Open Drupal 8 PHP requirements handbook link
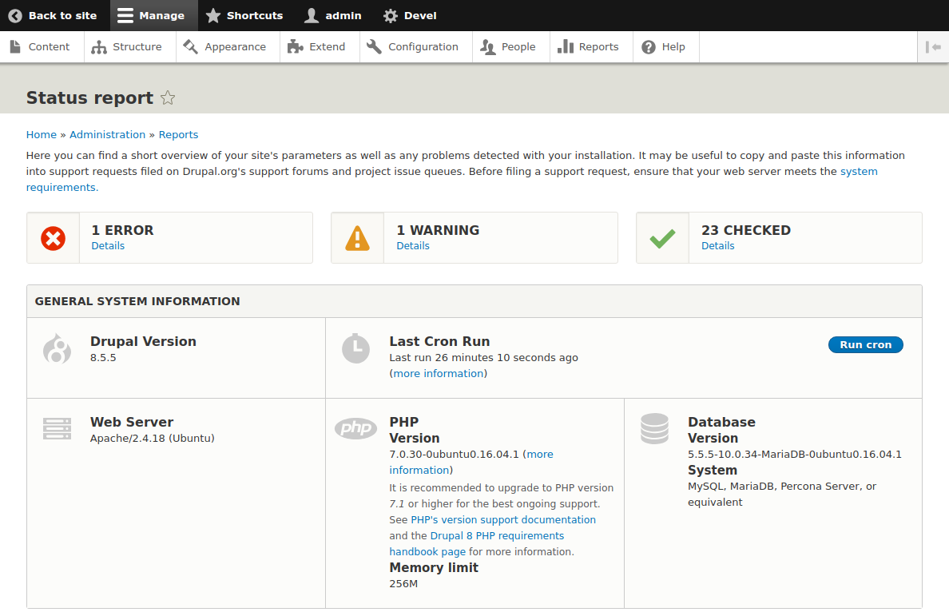Image resolution: width=949 pixels, height=612 pixels. pyautogui.click(x=497, y=536)
